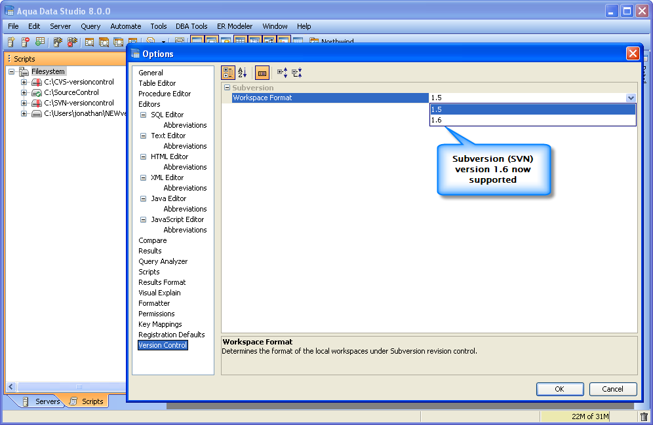This screenshot has height=425, width=653.
Task: Open the Automate menu
Action: (x=125, y=26)
